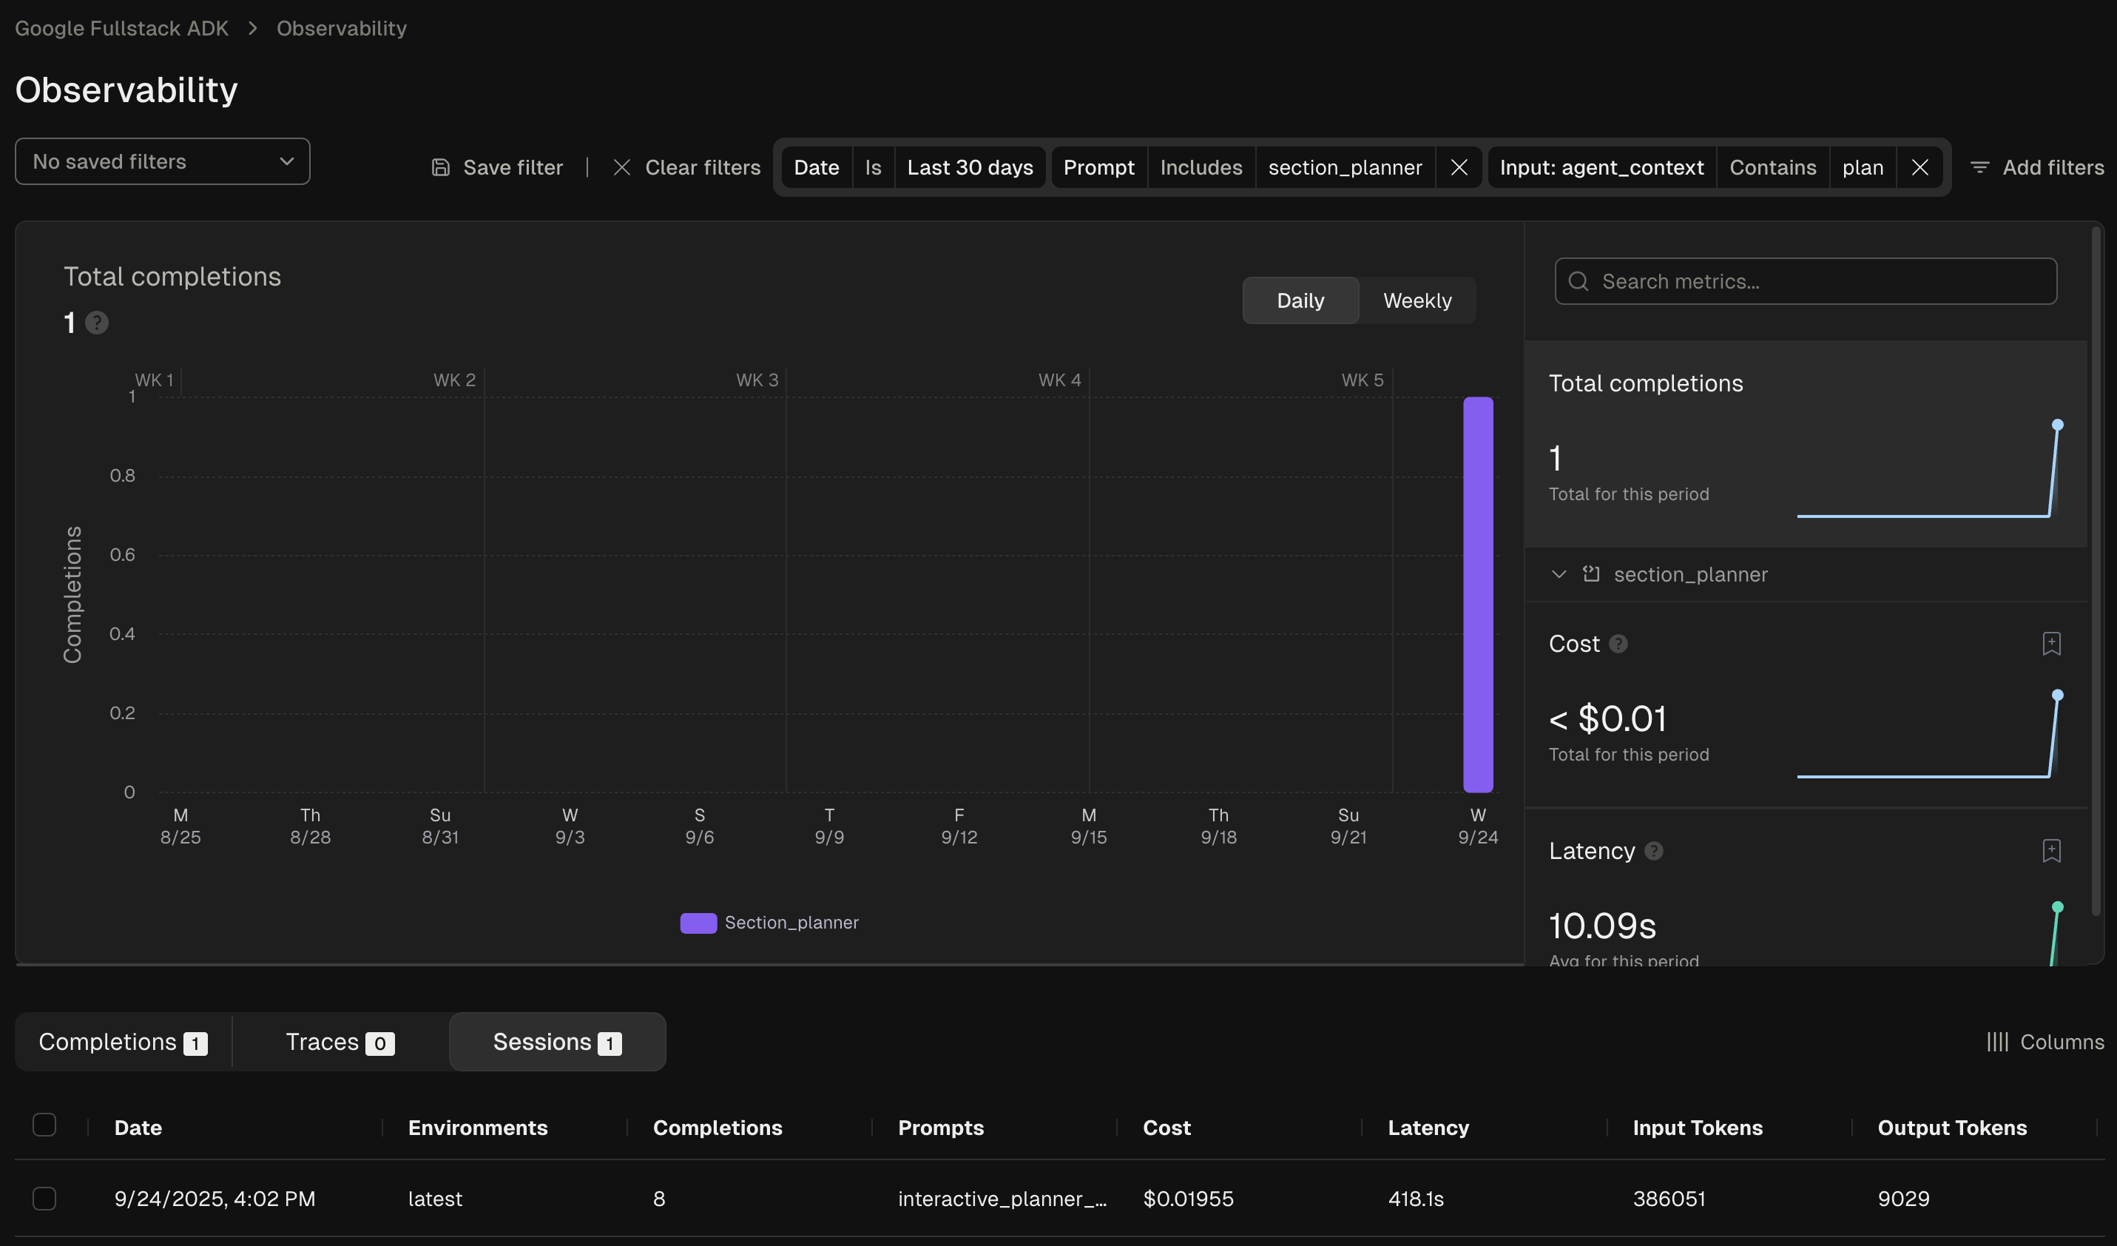Open the Traces tab
The height and width of the screenshot is (1246, 2117).
pyautogui.click(x=340, y=1042)
